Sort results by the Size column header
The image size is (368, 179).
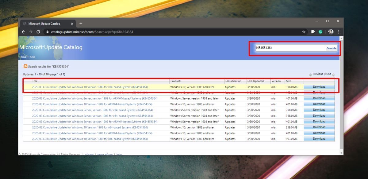point(289,81)
